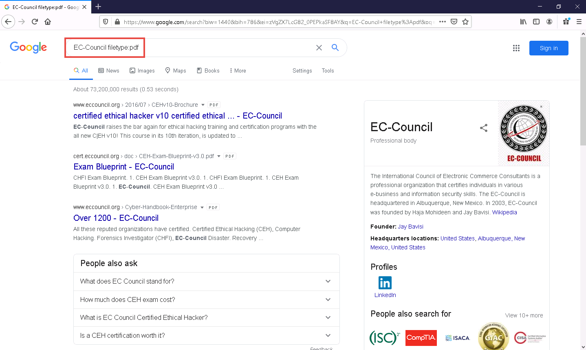Click the browser forward arrow
Image resolution: width=586 pixels, height=350 pixels.
point(22,22)
